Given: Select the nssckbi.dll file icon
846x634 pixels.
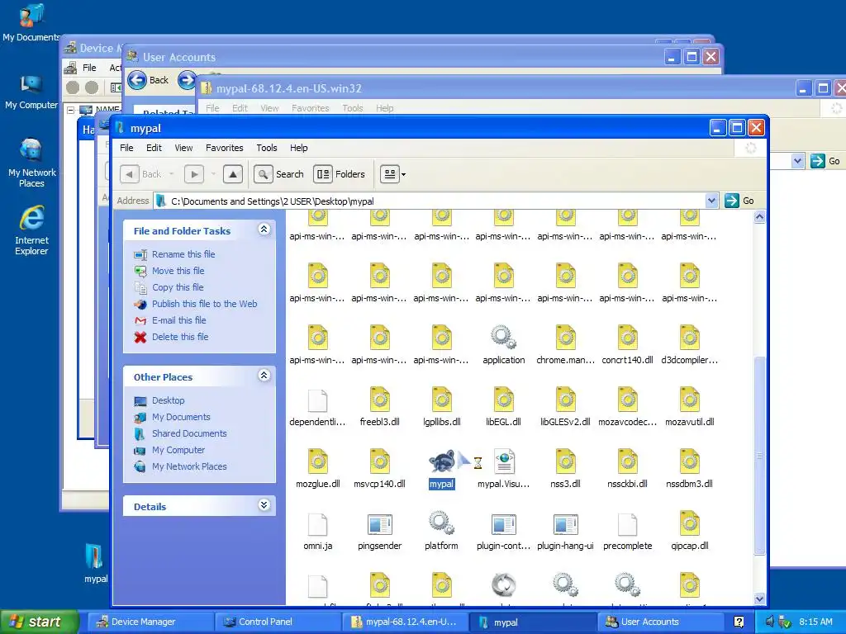Looking at the screenshot, I should click(x=628, y=462).
